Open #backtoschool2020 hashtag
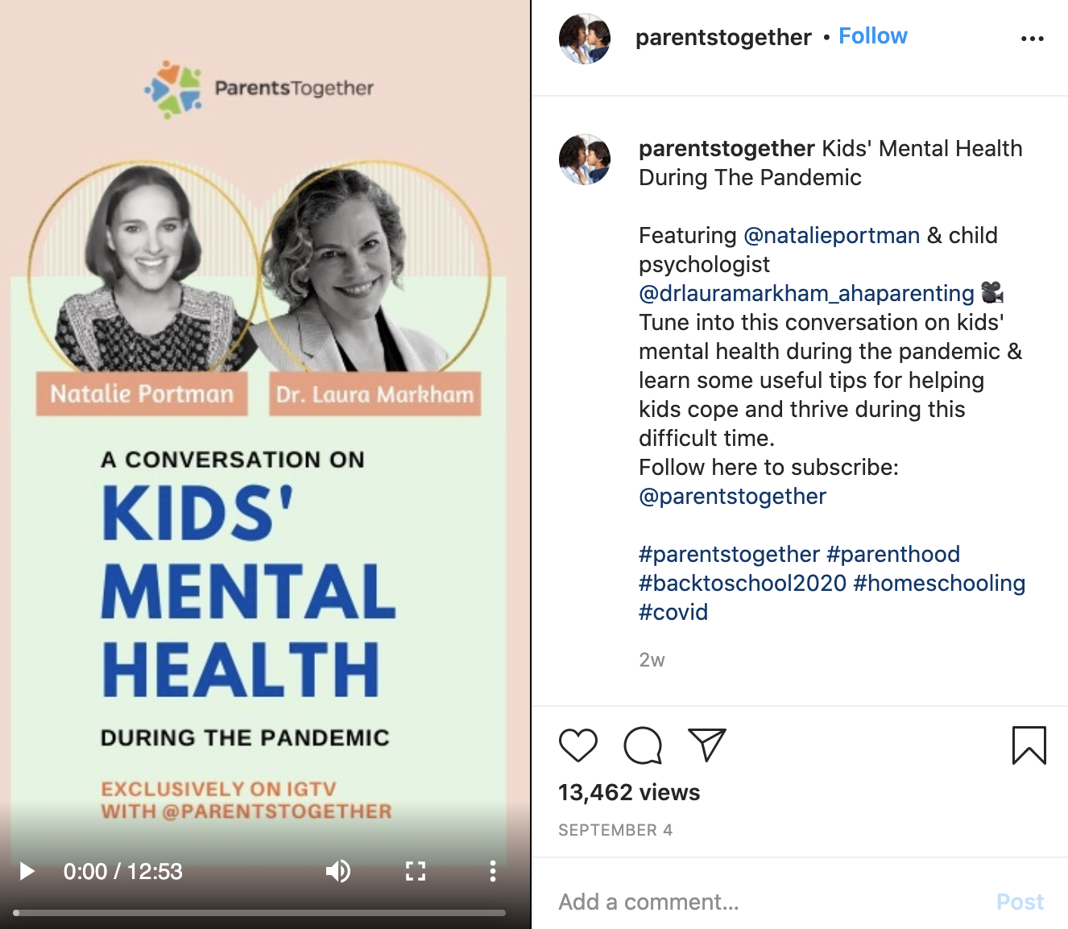The width and height of the screenshot is (1068, 929). [x=743, y=583]
